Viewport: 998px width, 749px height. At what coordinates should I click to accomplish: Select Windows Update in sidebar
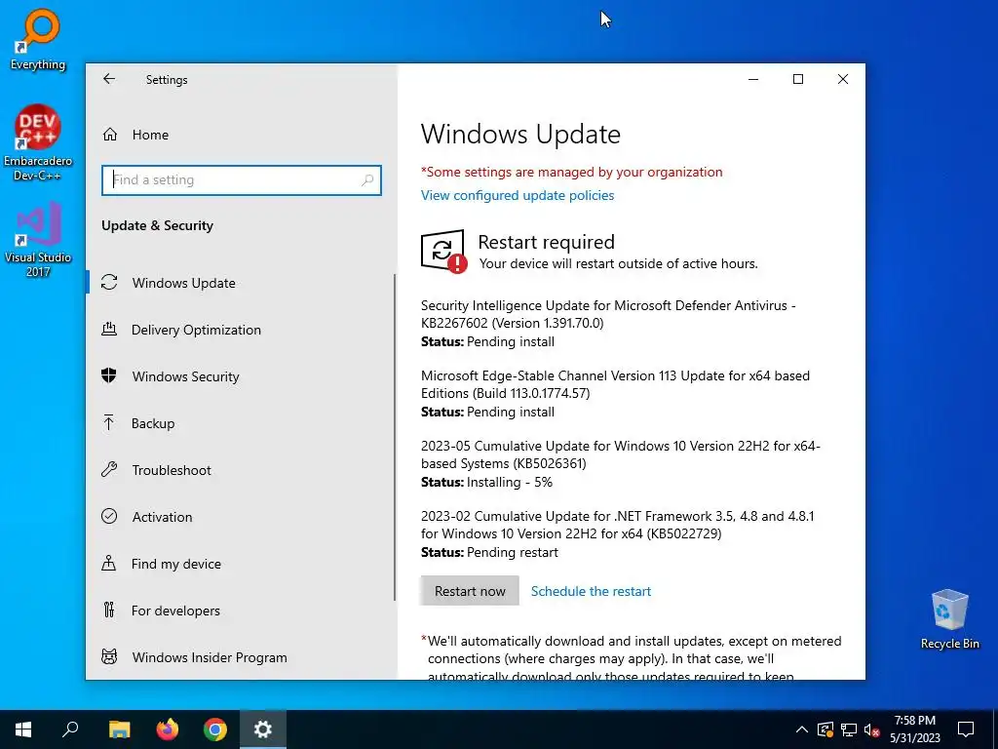point(241,283)
